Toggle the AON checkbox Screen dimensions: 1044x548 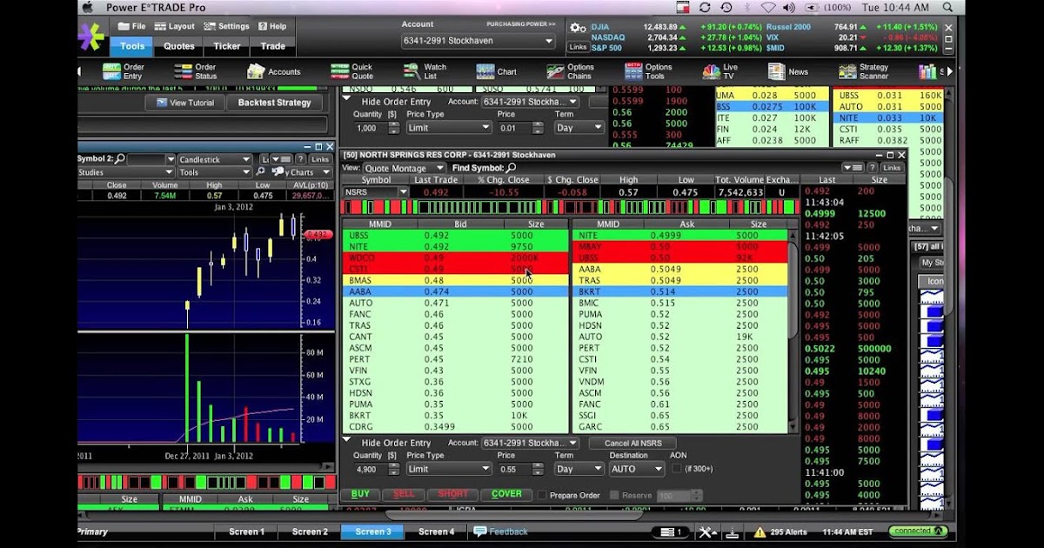[x=677, y=469]
